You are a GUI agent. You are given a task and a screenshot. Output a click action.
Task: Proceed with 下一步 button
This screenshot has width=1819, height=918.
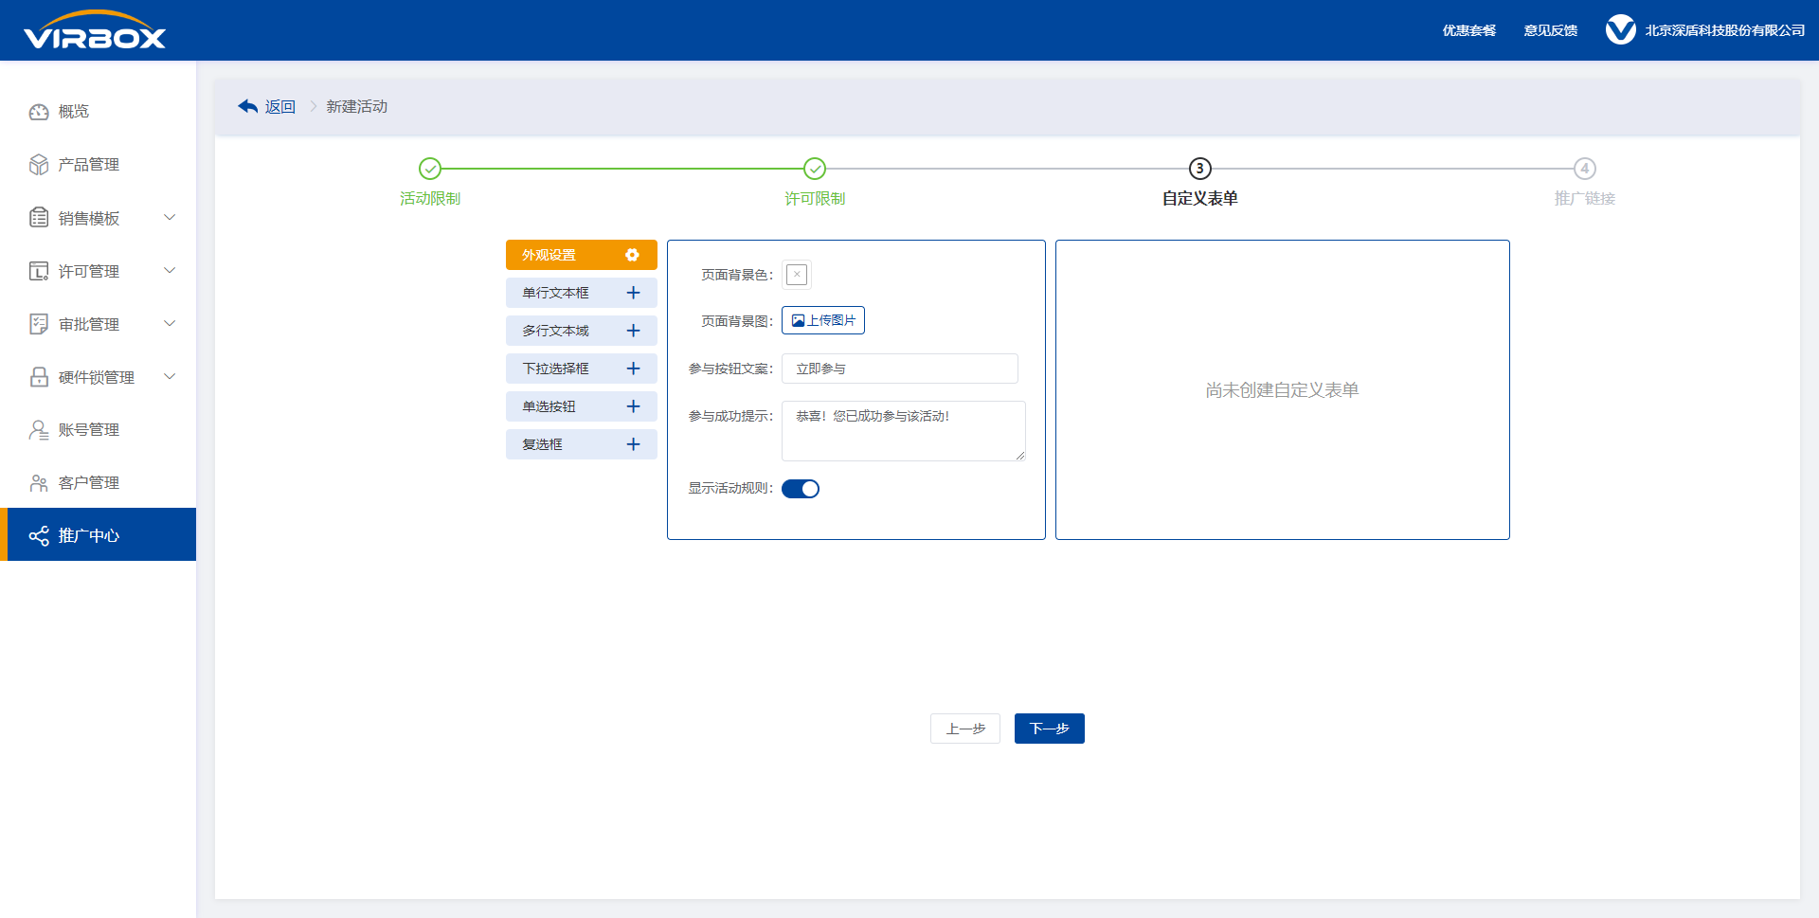pyautogui.click(x=1050, y=729)
